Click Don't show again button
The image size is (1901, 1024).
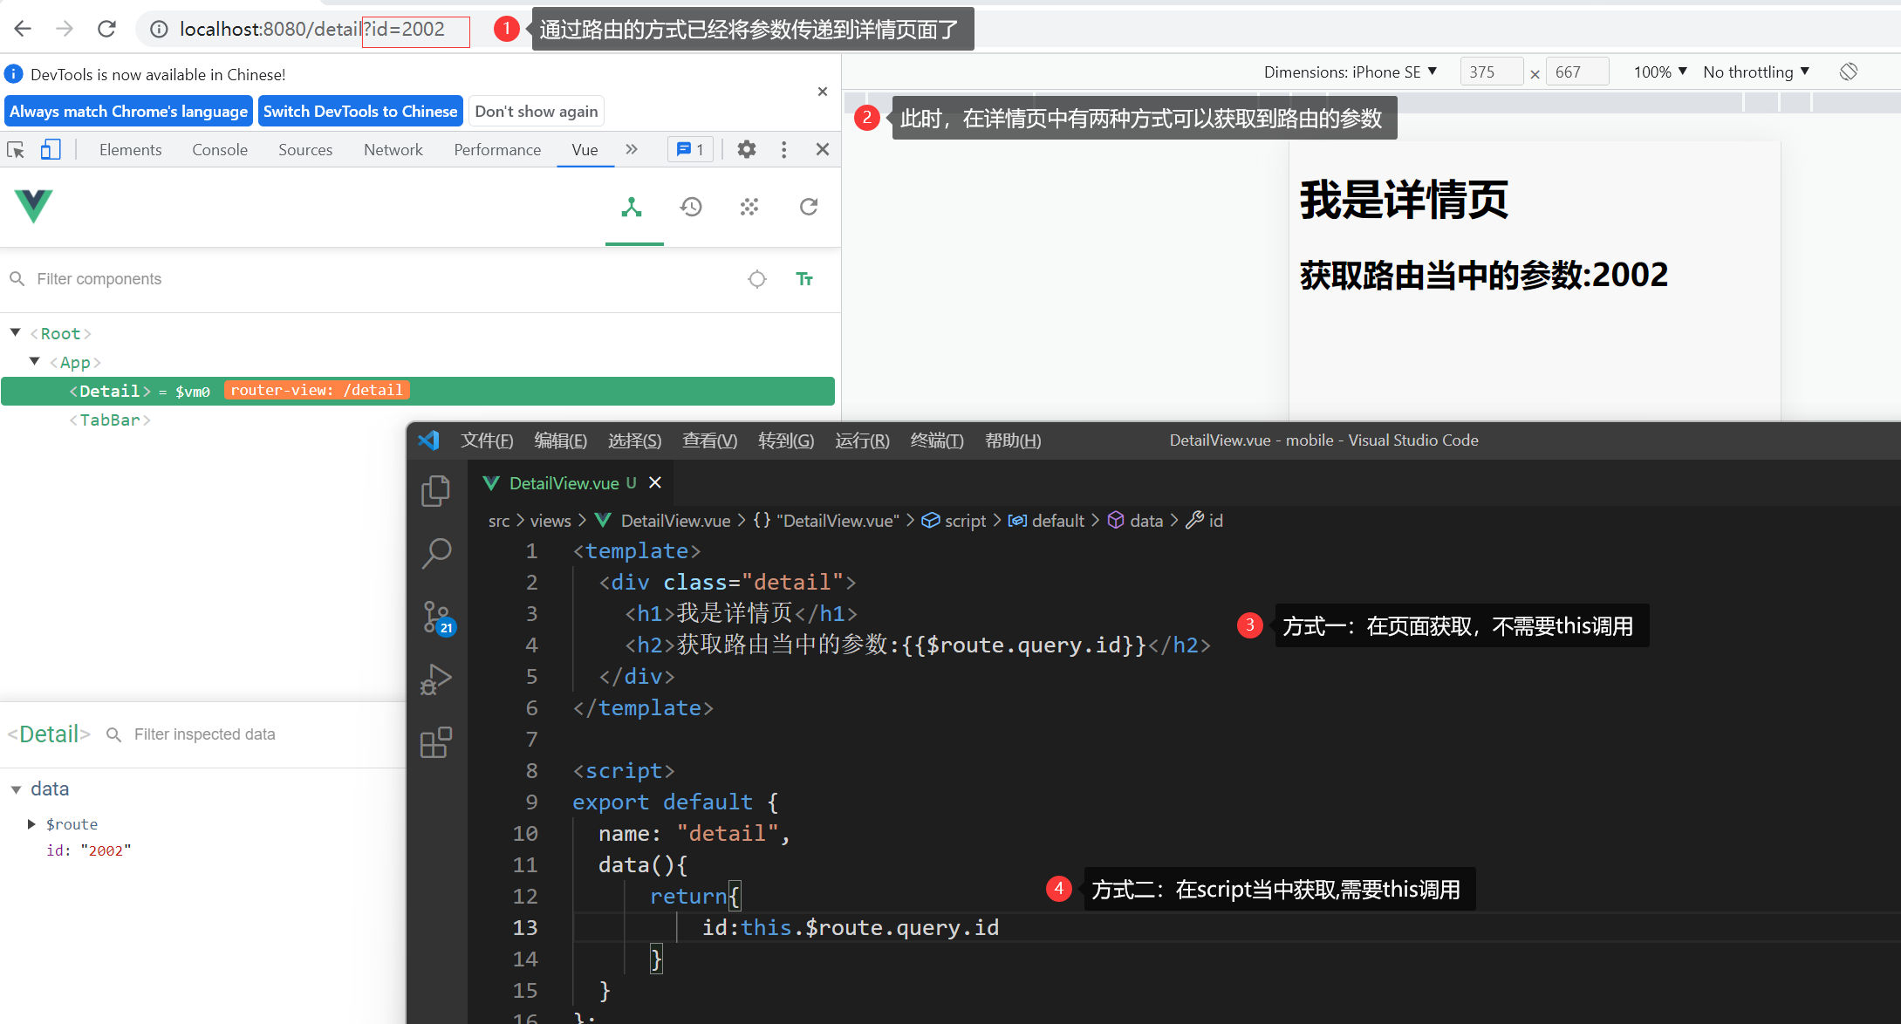point(536,112)
